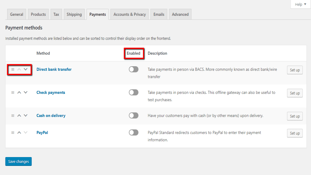Expand the Help dropdown
This screenshot has height=175, width=311.
click(300, 4)
